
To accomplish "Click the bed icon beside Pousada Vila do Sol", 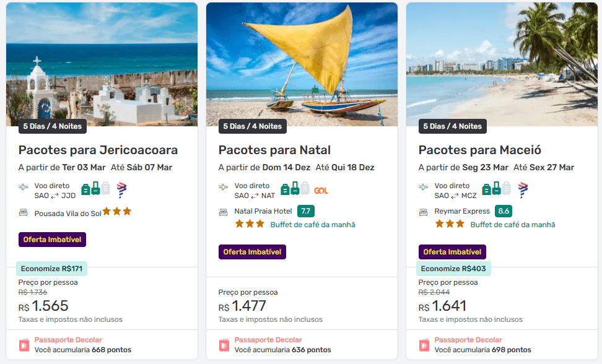I will click(24, 212).
